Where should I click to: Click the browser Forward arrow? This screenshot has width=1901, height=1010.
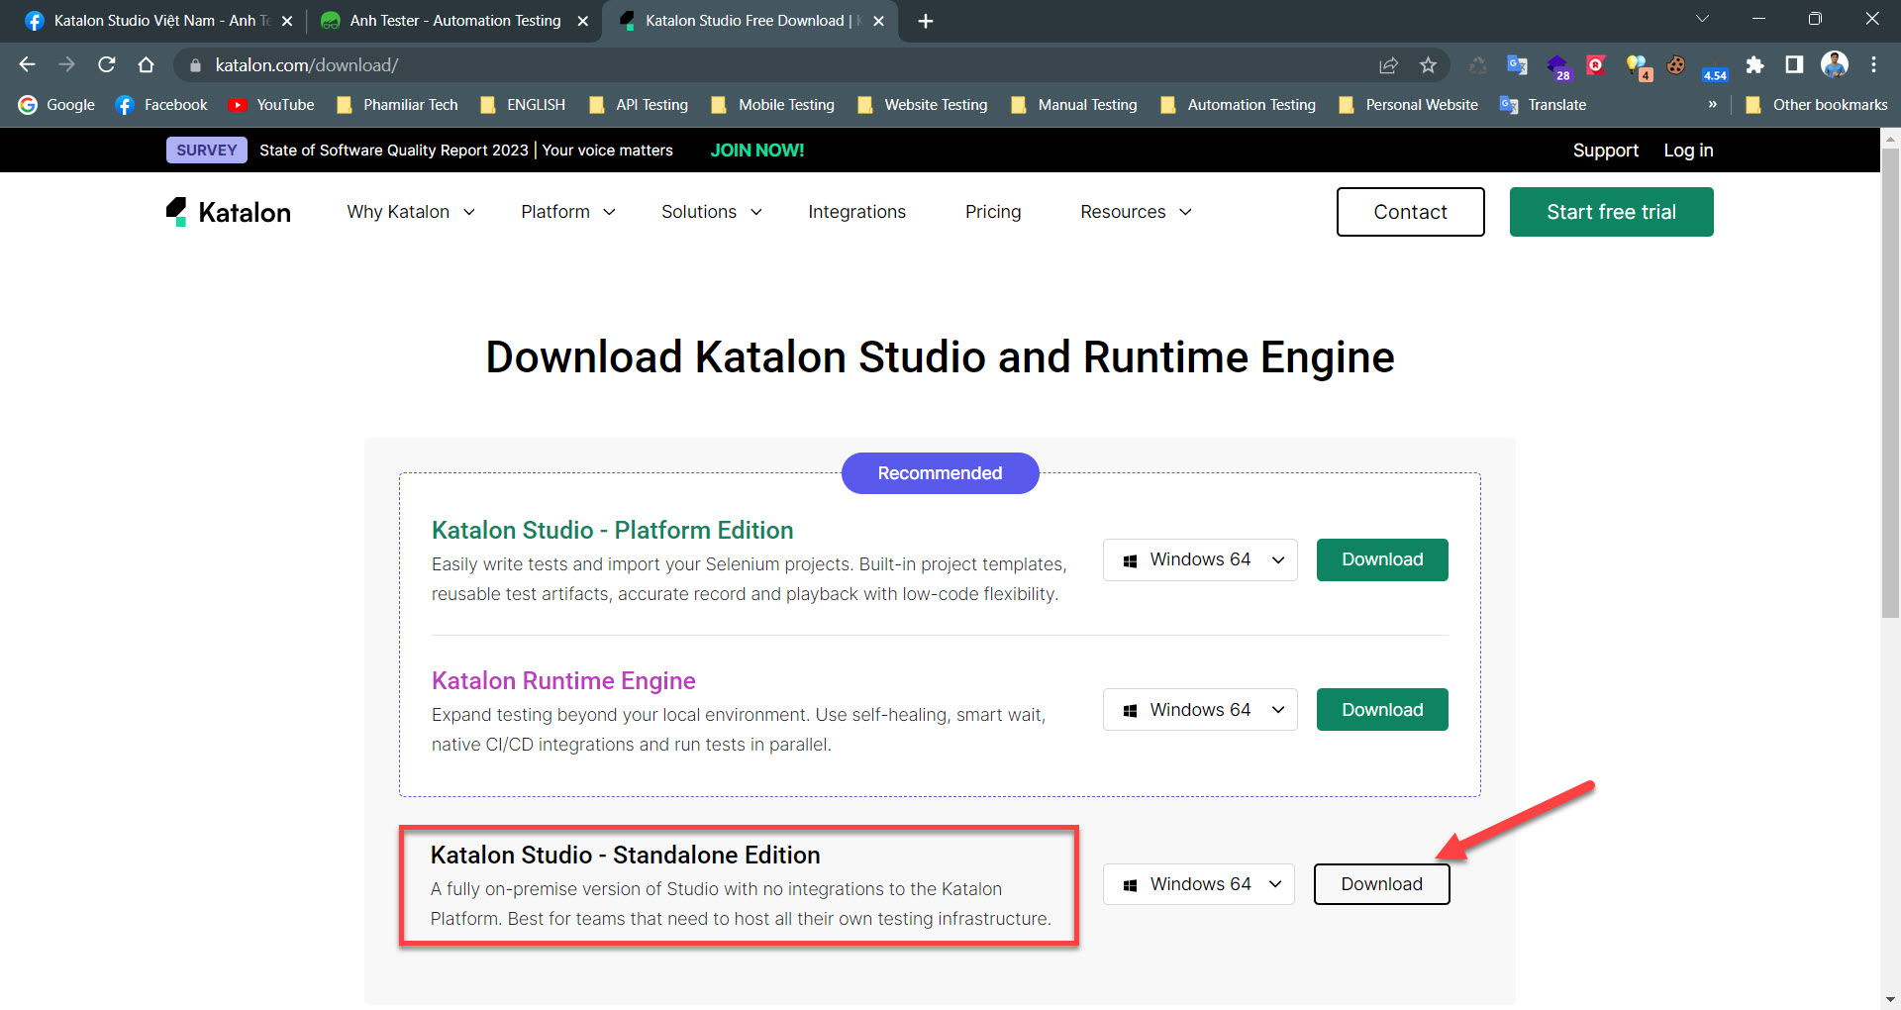coord(66,64)
